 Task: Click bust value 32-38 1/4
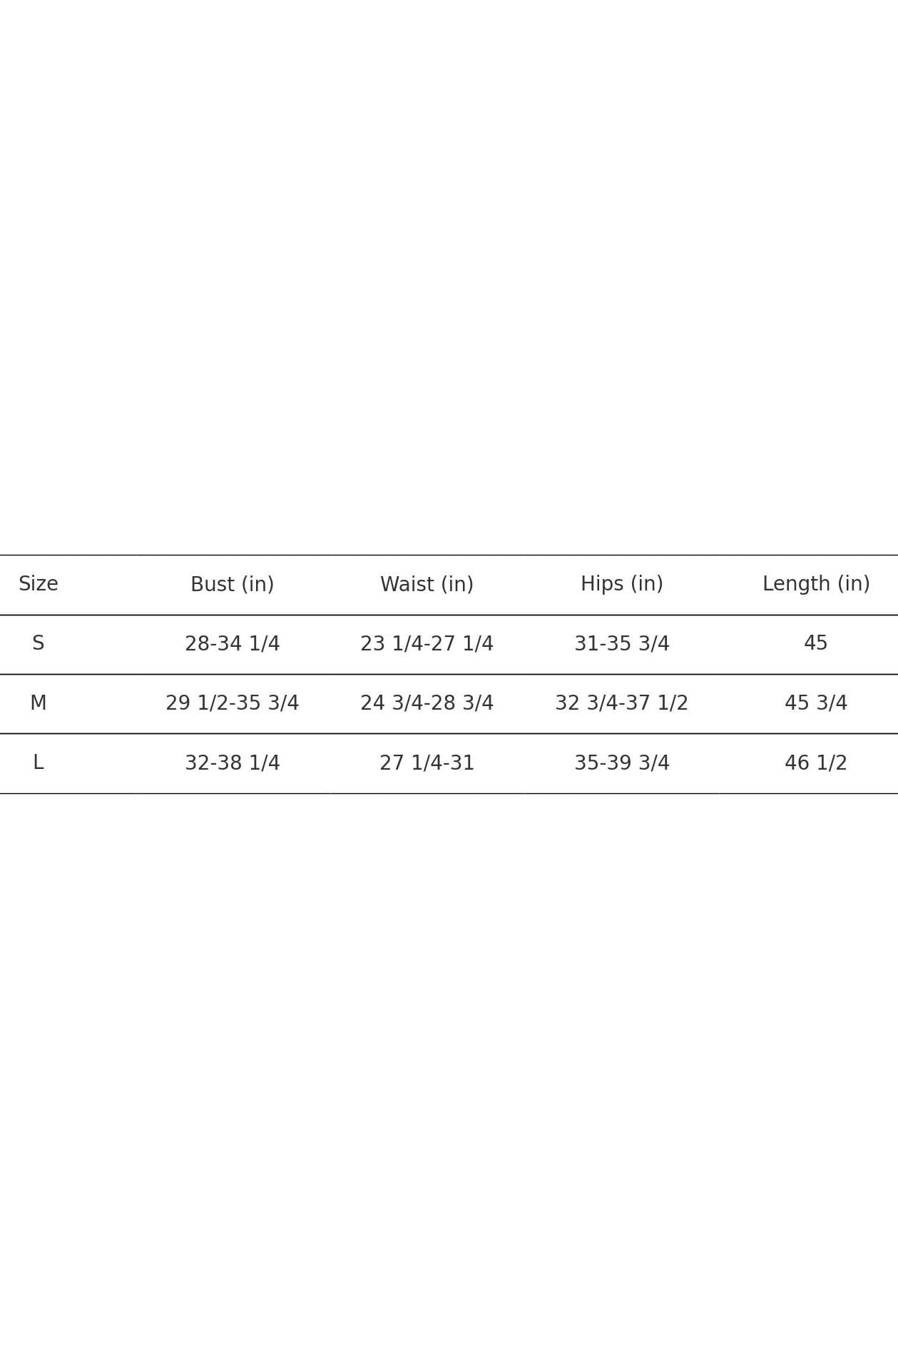pyautogui.click(x=233, y=763)
